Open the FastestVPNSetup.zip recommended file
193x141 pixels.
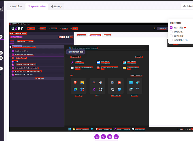(131, 68)
